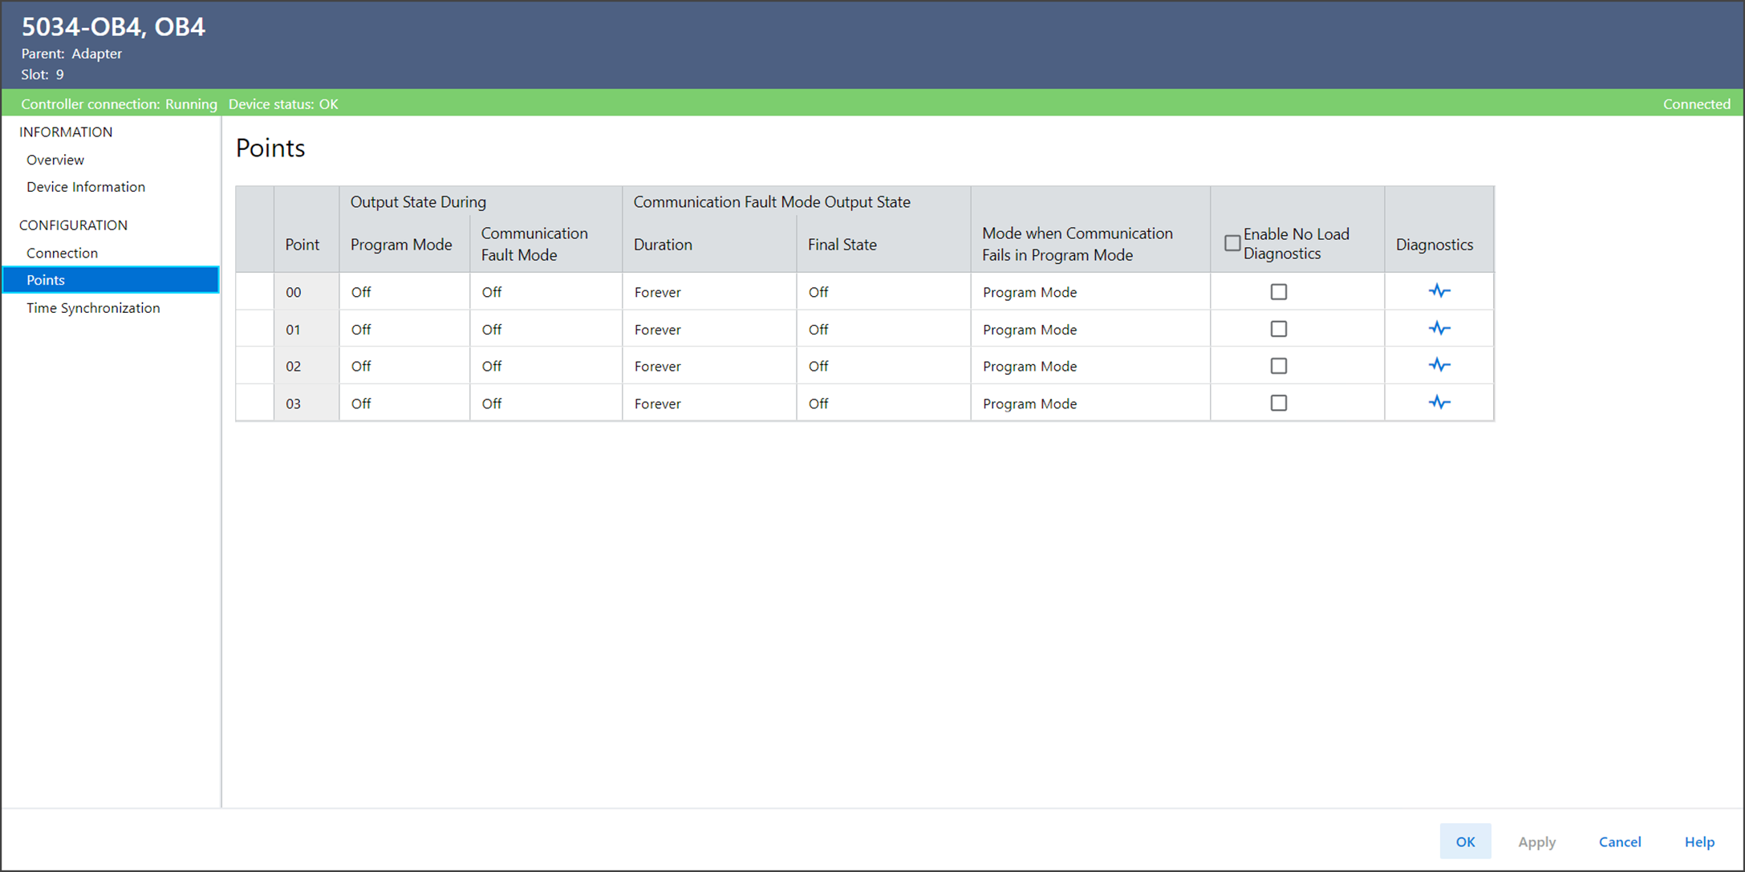
Task: Switch to Connection configuration page
Action: [62, 253]
